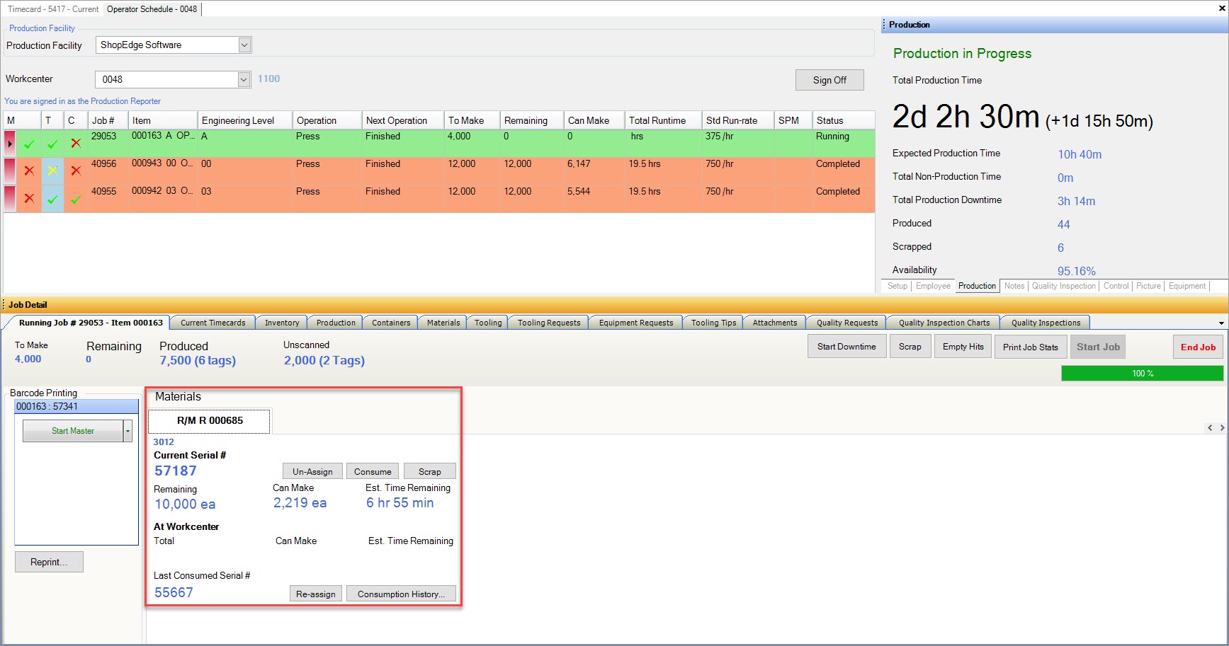Open the Materials tab in Job Detail

click(x=443, y=323)
